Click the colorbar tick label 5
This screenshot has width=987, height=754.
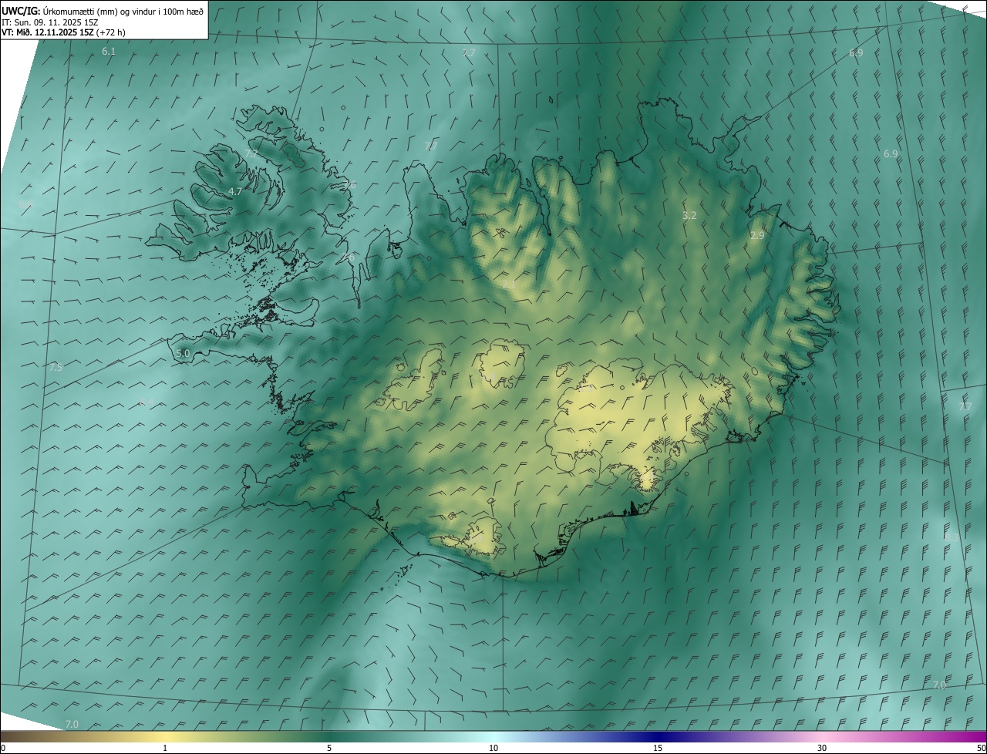point(329,749)
